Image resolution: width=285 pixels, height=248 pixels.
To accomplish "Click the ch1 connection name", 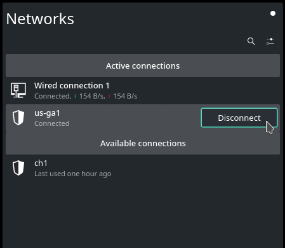I will 41,163.
